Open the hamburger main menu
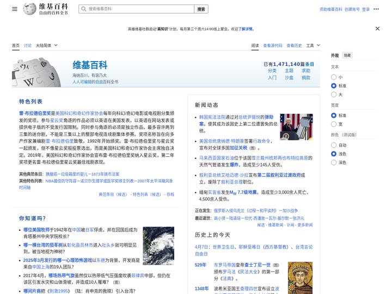Image resolution: width=392 pixels, height=294 pixels. pos(15,9)
